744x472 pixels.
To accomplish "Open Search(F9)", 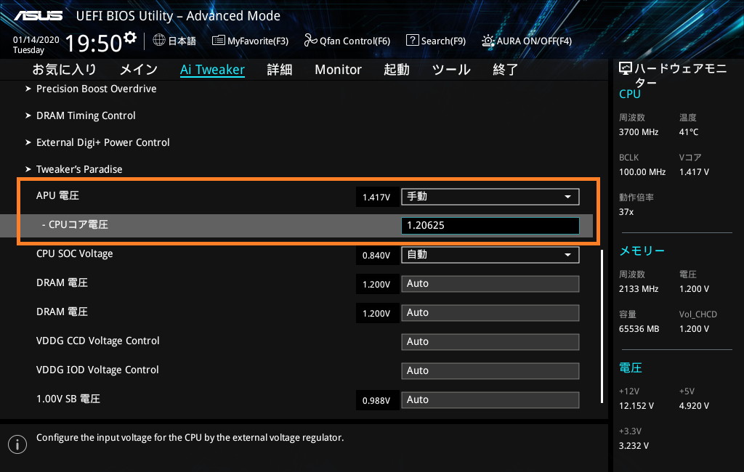I will [x=436, y=41].
